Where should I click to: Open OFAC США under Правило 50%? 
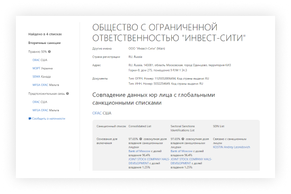pyautogui.click(x=40, y=60)
